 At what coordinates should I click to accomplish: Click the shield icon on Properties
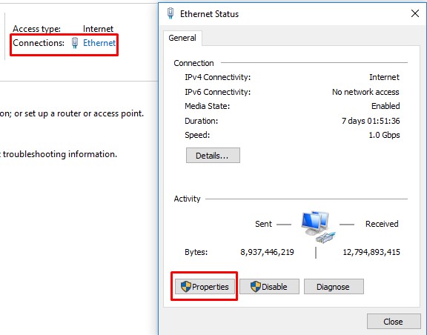tap(186, 287)
